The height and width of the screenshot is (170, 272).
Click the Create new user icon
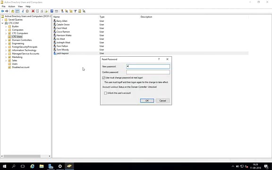[x=62, y=11]
